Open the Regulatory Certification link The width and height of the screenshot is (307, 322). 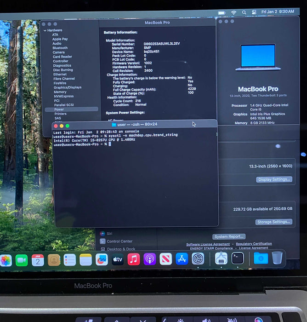(254, 244)
